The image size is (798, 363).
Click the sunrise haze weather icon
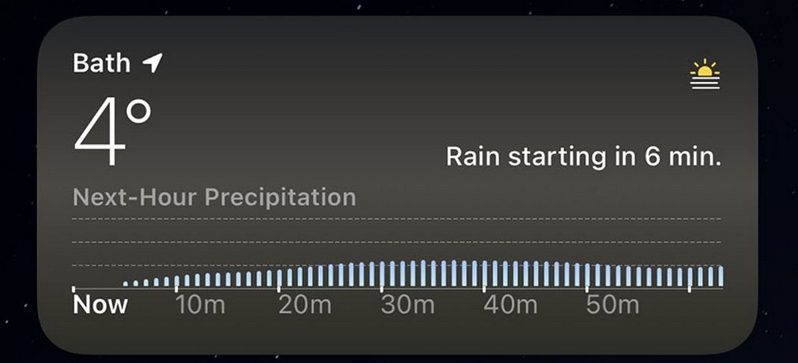(x=705, y=74)
